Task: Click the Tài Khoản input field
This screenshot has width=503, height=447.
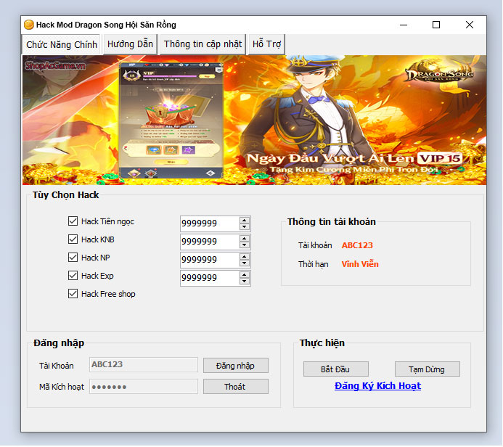Action: point(144,365)
